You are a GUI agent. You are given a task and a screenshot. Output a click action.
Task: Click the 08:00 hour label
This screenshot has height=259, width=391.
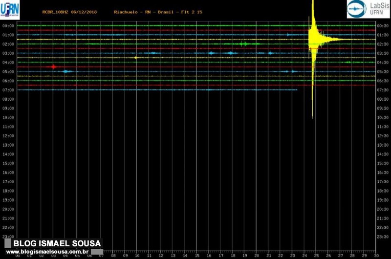coord(8,99)
